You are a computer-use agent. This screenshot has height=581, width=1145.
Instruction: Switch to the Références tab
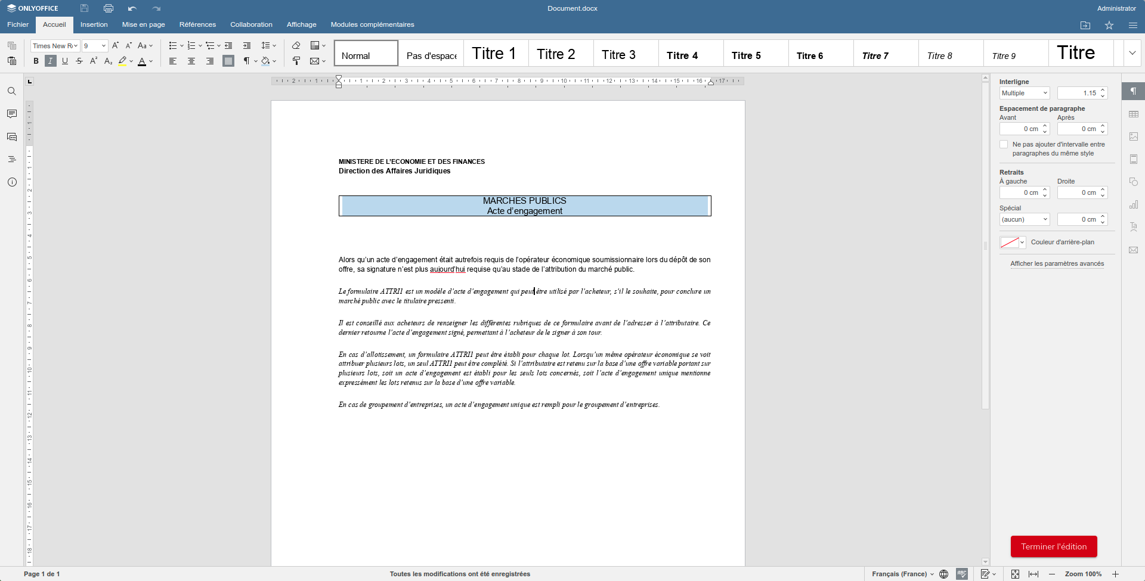click(x=197, y=24)
